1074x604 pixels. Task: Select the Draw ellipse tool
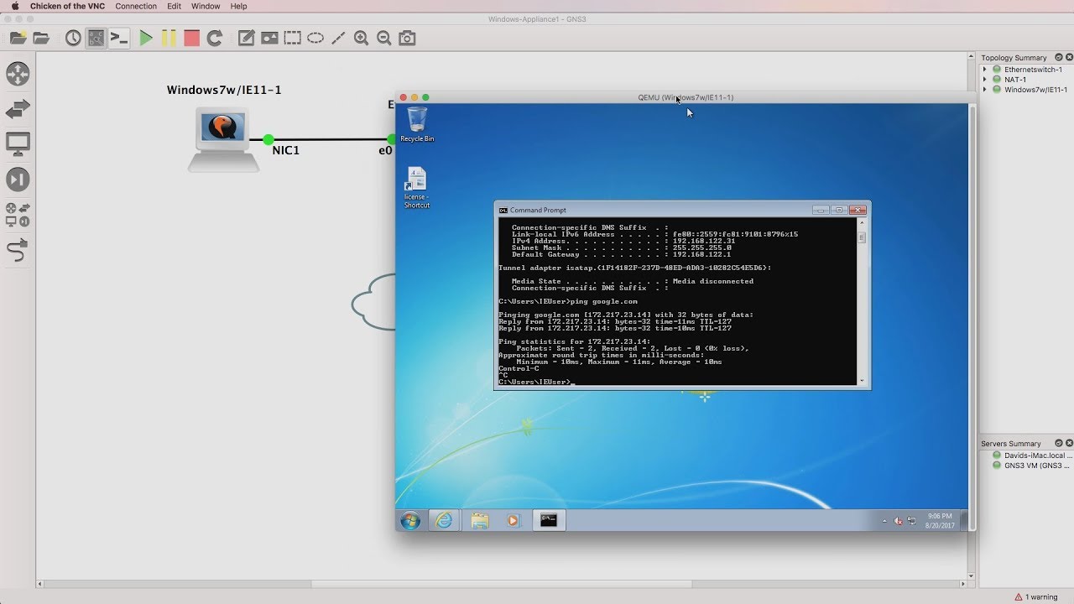pos(315,38)
